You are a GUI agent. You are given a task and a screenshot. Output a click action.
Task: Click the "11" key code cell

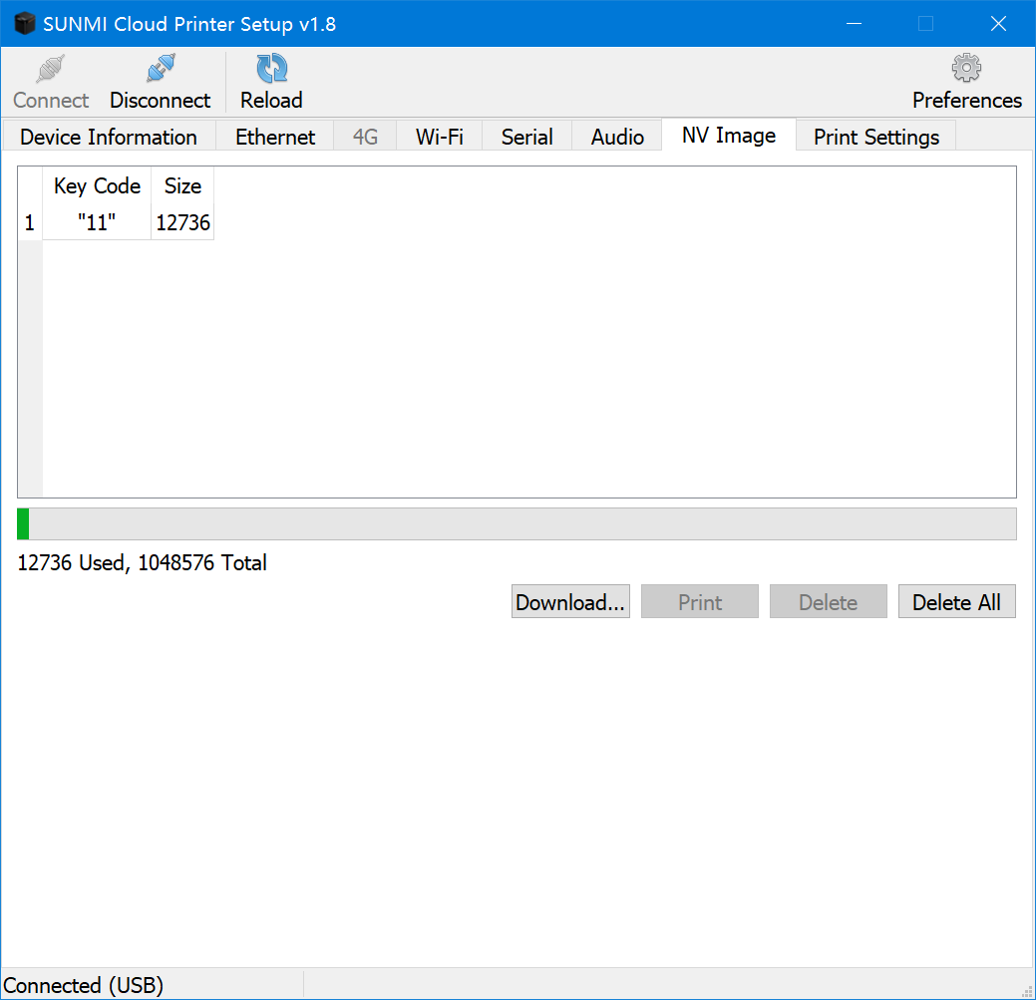click(97, 223)
